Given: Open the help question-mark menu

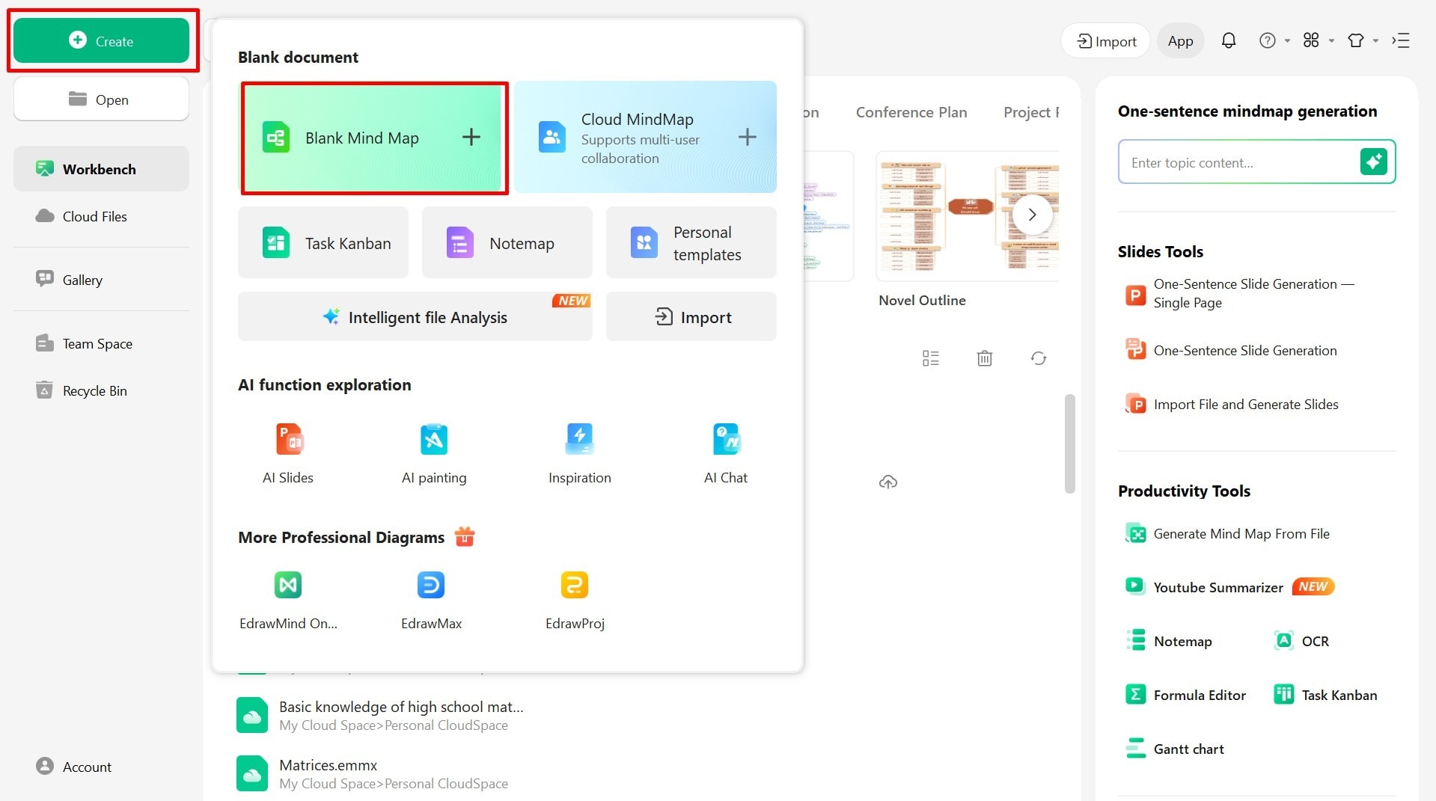Looking at the screenshot, I should [x=1274, y=40].
